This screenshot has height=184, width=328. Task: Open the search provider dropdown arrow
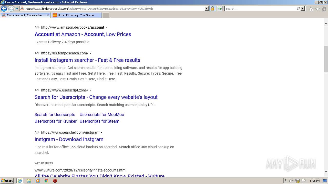coord(303,9)
